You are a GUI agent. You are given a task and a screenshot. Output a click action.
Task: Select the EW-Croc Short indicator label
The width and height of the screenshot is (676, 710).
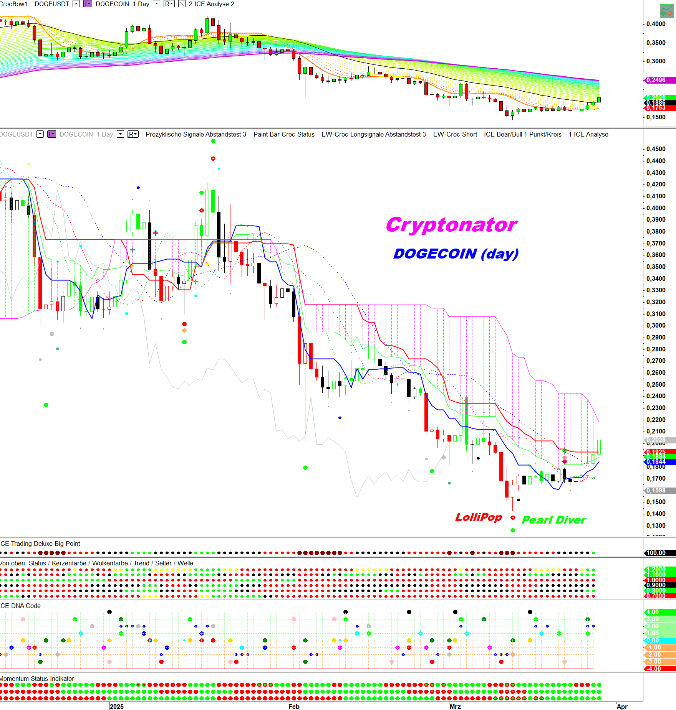tap(455, 134)
